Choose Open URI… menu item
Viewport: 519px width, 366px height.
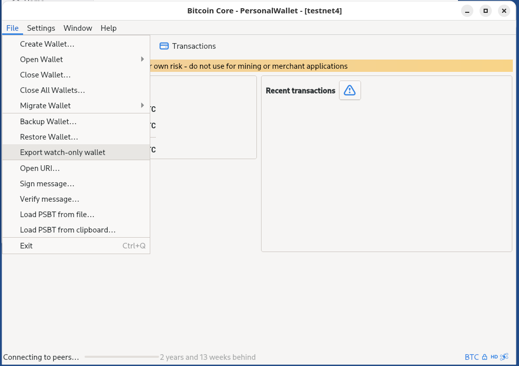coord(76,168)
